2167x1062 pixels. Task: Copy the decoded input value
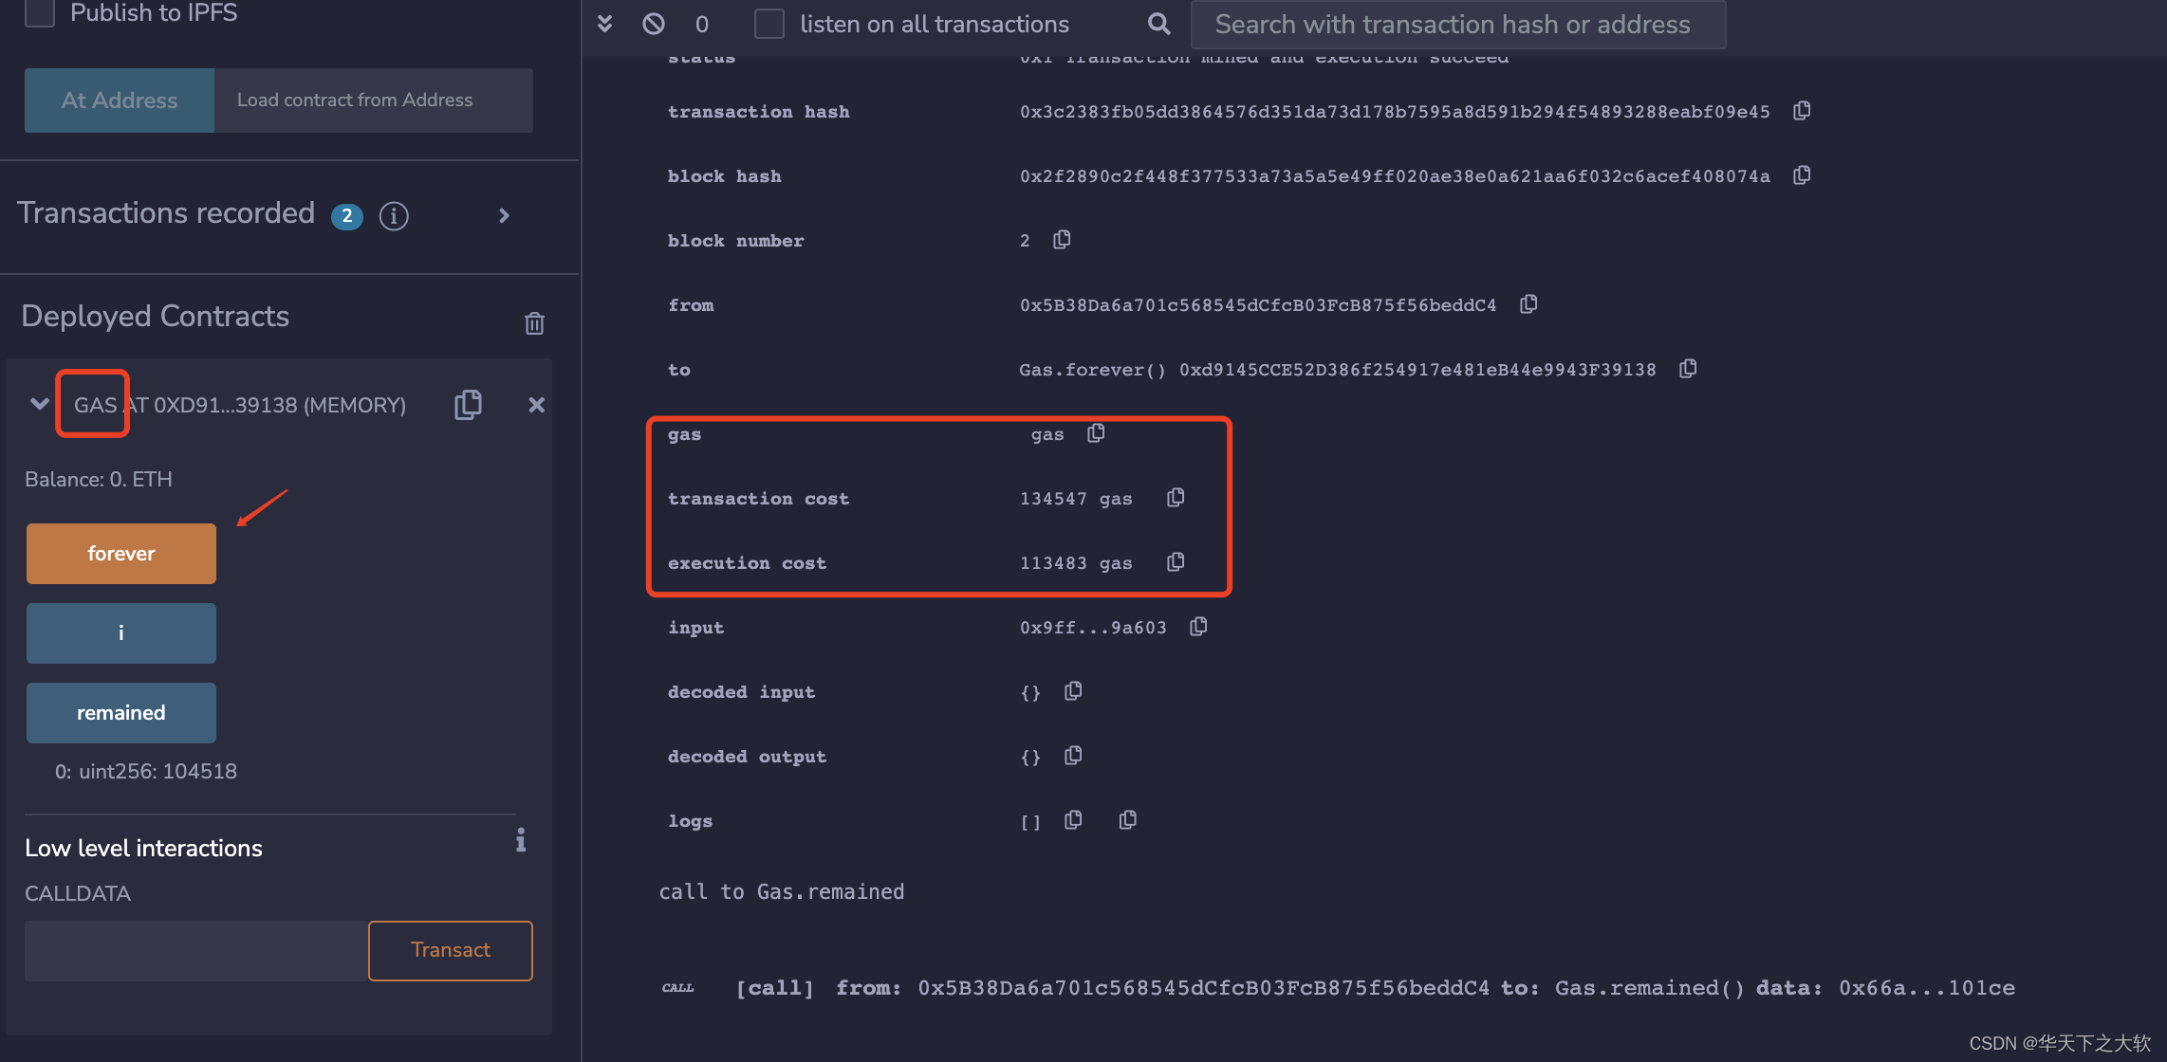[x=1073, y=691]
